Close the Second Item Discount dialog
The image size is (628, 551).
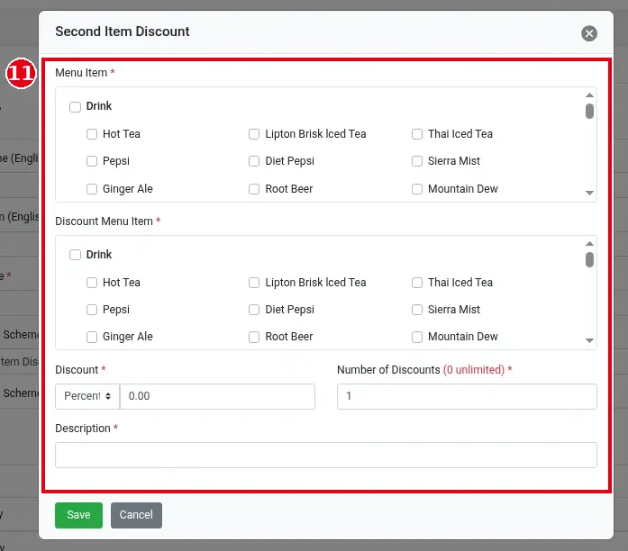[588, 33]
